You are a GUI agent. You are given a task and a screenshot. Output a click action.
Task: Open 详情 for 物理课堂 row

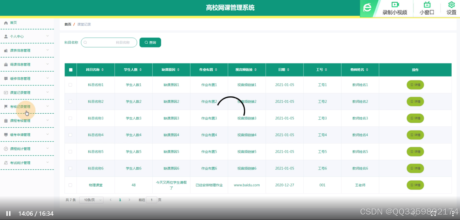click(415, 185)
